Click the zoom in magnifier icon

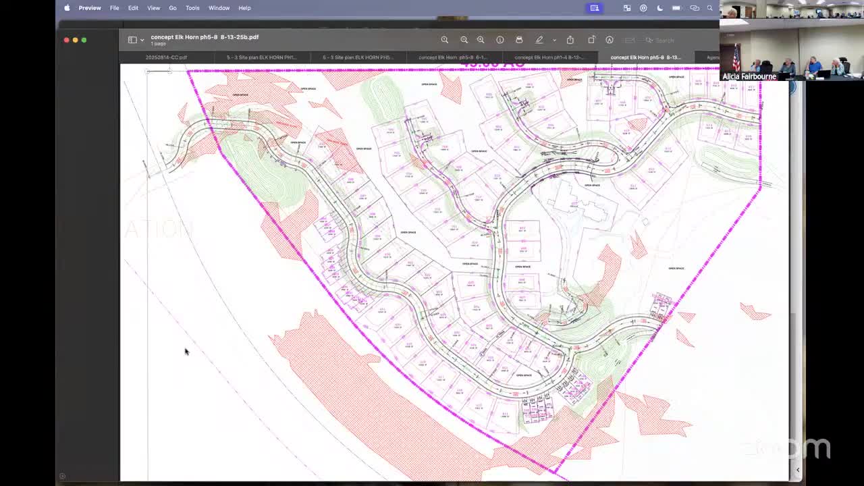(481, 40)
